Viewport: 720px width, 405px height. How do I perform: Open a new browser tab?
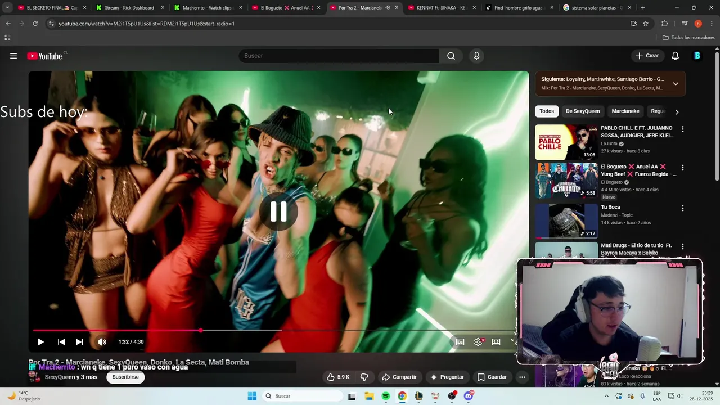coord(643,8)
